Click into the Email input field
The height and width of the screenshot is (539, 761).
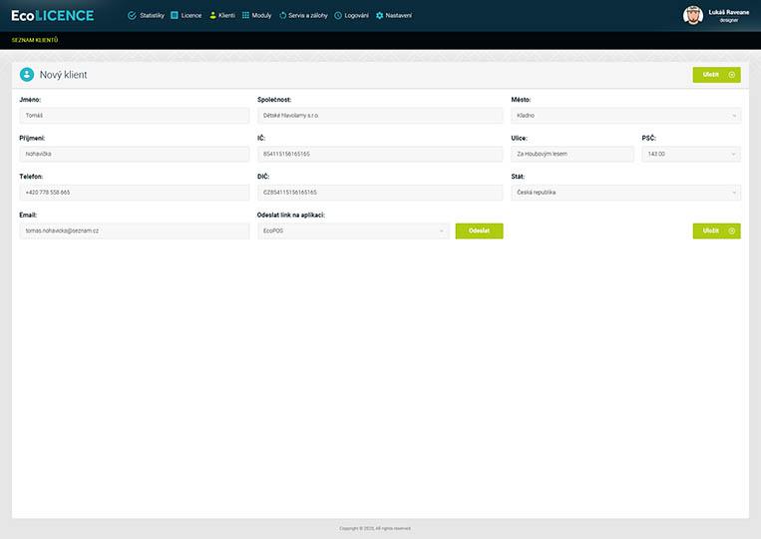(134, 231)
